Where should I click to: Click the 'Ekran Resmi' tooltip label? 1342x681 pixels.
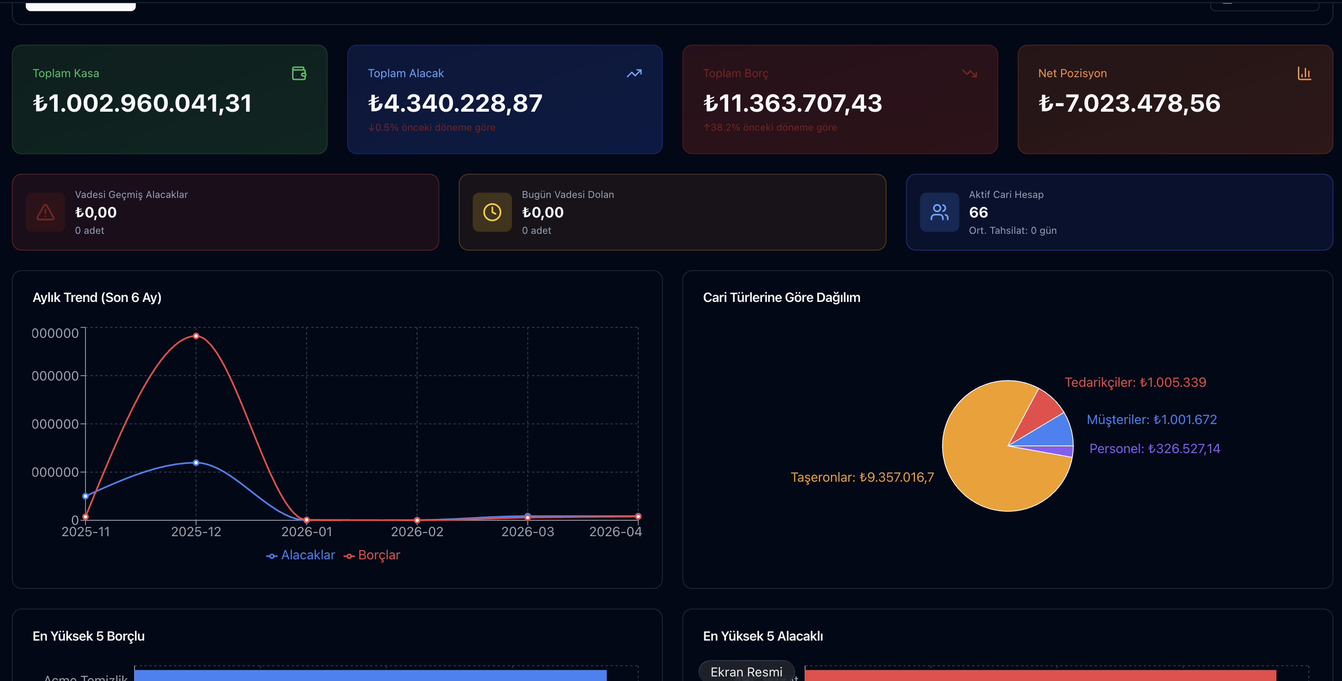[x=746, y=671]
